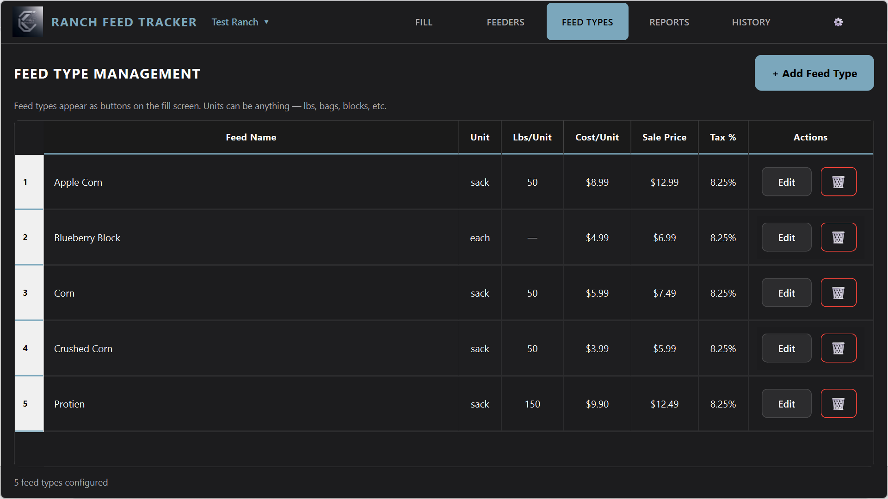
Task: Open the Test Ranch selector dropdown
Action: (x=240, y=22)
